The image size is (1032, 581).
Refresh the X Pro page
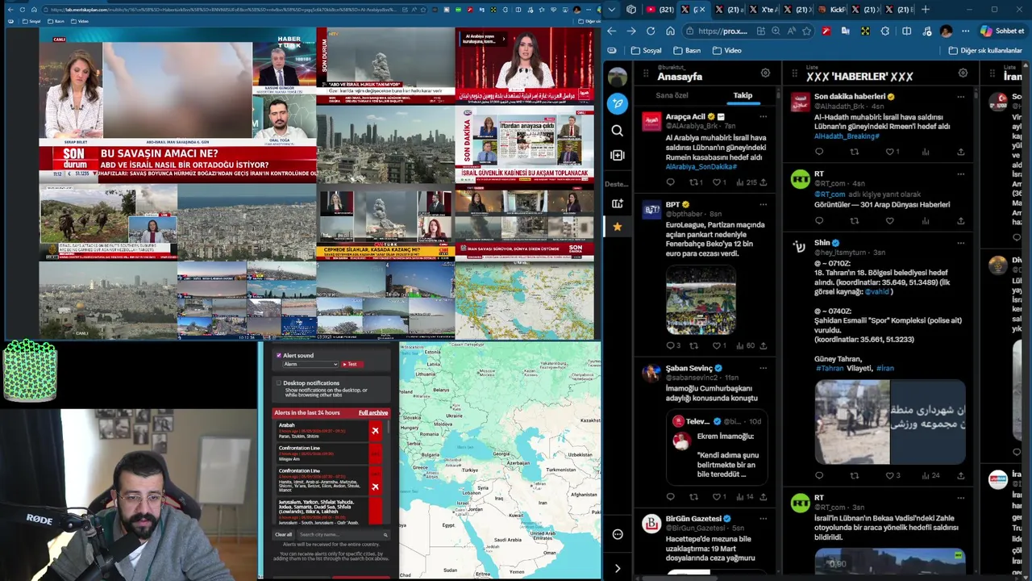pos(651,31)
